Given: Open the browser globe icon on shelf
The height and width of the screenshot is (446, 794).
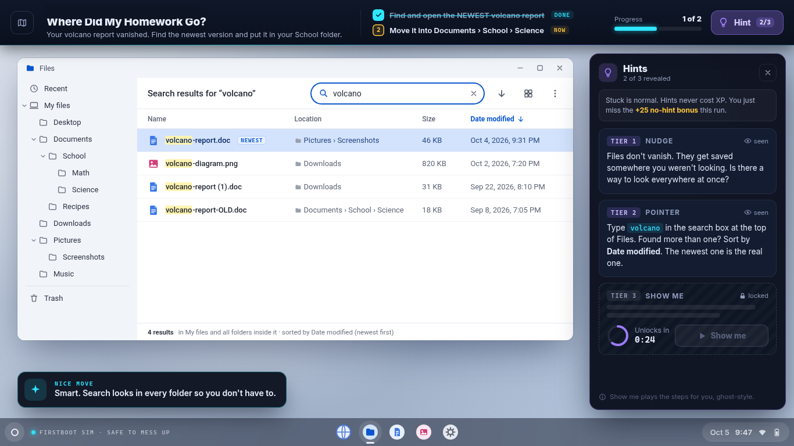Looking at the screenshot, I should coord(344,432).
